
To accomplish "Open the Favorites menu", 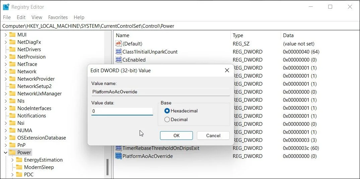I will pyautogui.click(x=58, y=17).
